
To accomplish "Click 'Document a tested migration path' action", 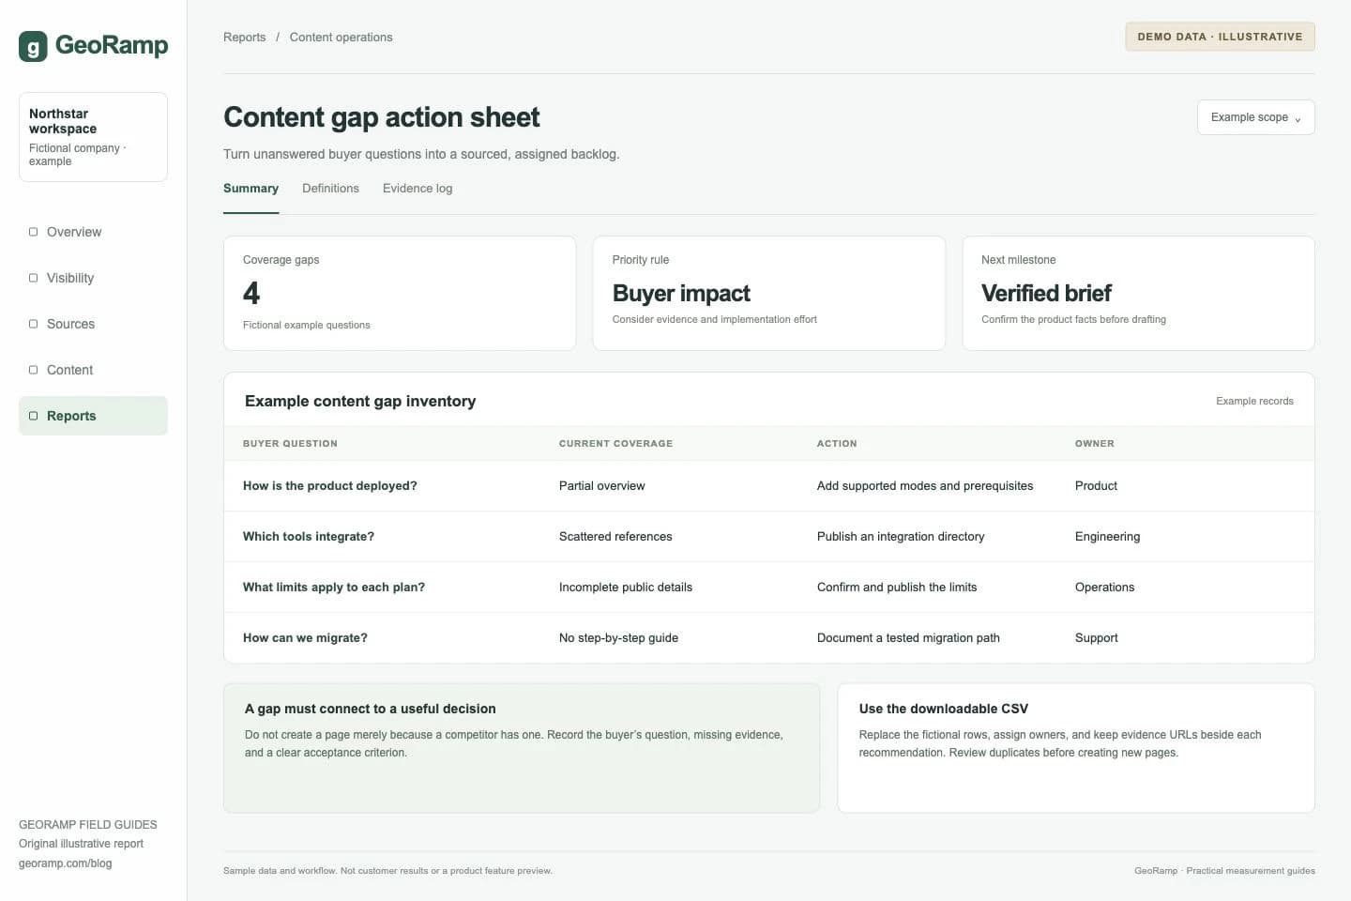I will click(908, 638).
